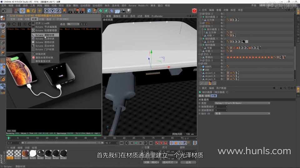
Task: Open the 类型 Catmull-Clark dropdown
Action: click(242, 103)
